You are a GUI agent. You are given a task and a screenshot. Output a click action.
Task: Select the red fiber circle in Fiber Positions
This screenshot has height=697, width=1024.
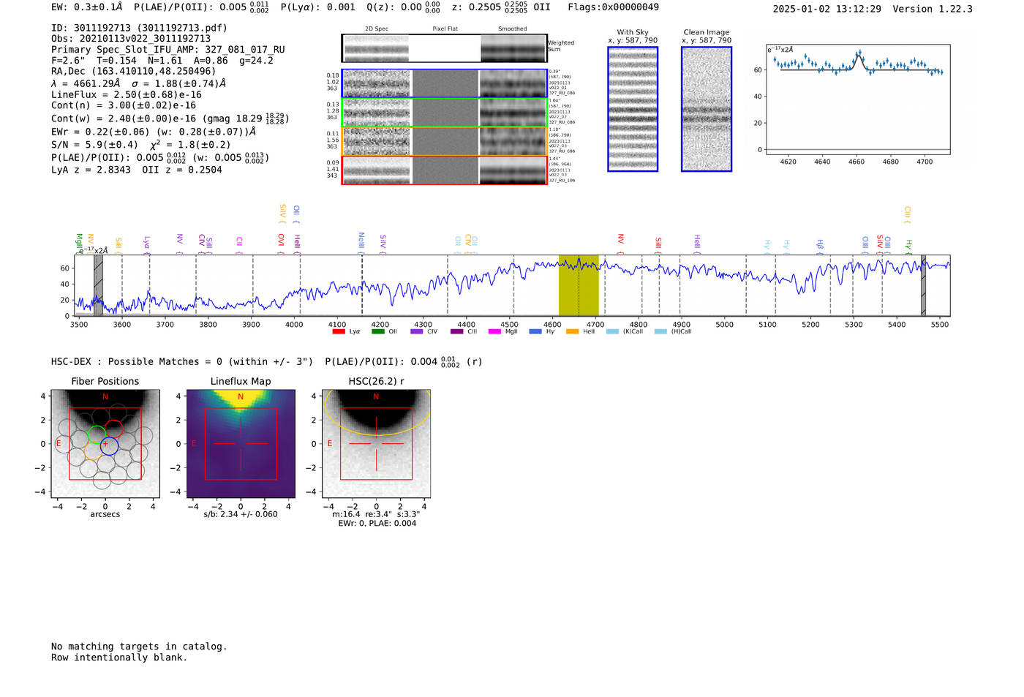(114, 429)
